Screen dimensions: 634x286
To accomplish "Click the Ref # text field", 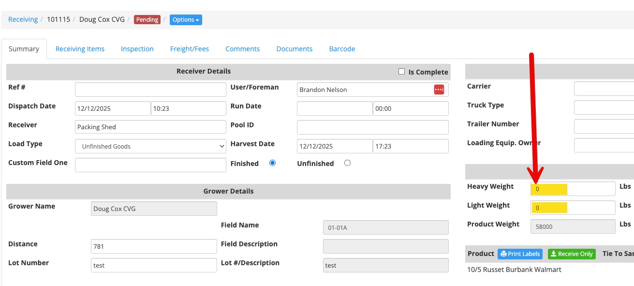I will coord(150,90).
